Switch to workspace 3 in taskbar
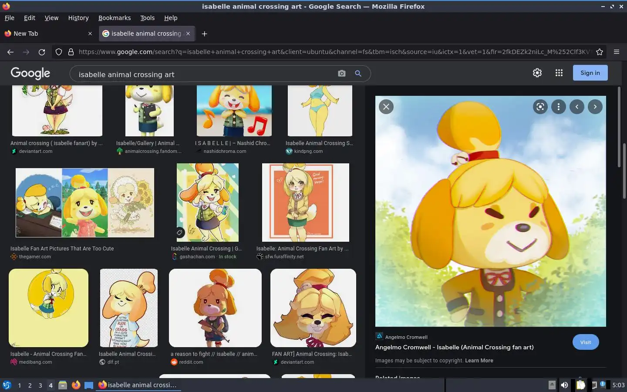Screen dimensions: 627x392 point(40,385)
